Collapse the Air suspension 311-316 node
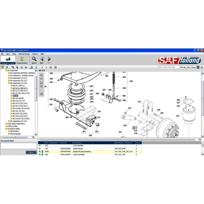 9,83
